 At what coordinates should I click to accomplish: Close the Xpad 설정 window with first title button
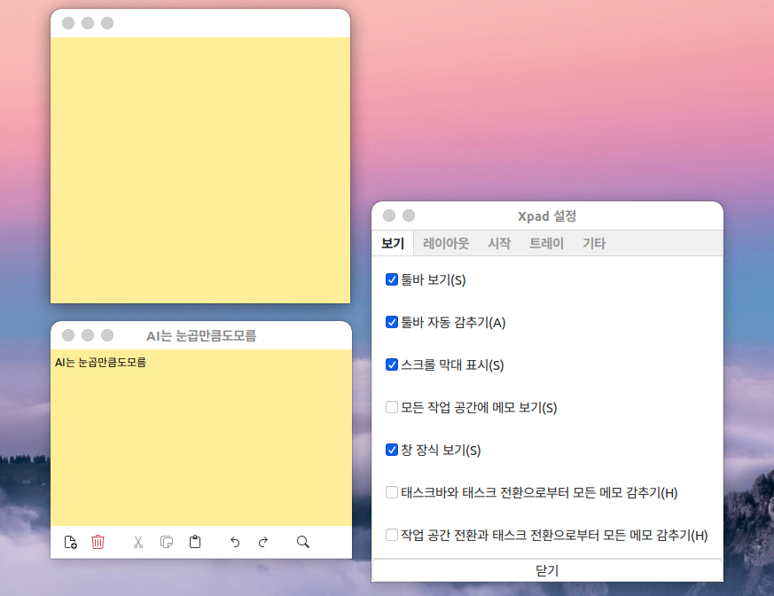(x=389, y=216)
